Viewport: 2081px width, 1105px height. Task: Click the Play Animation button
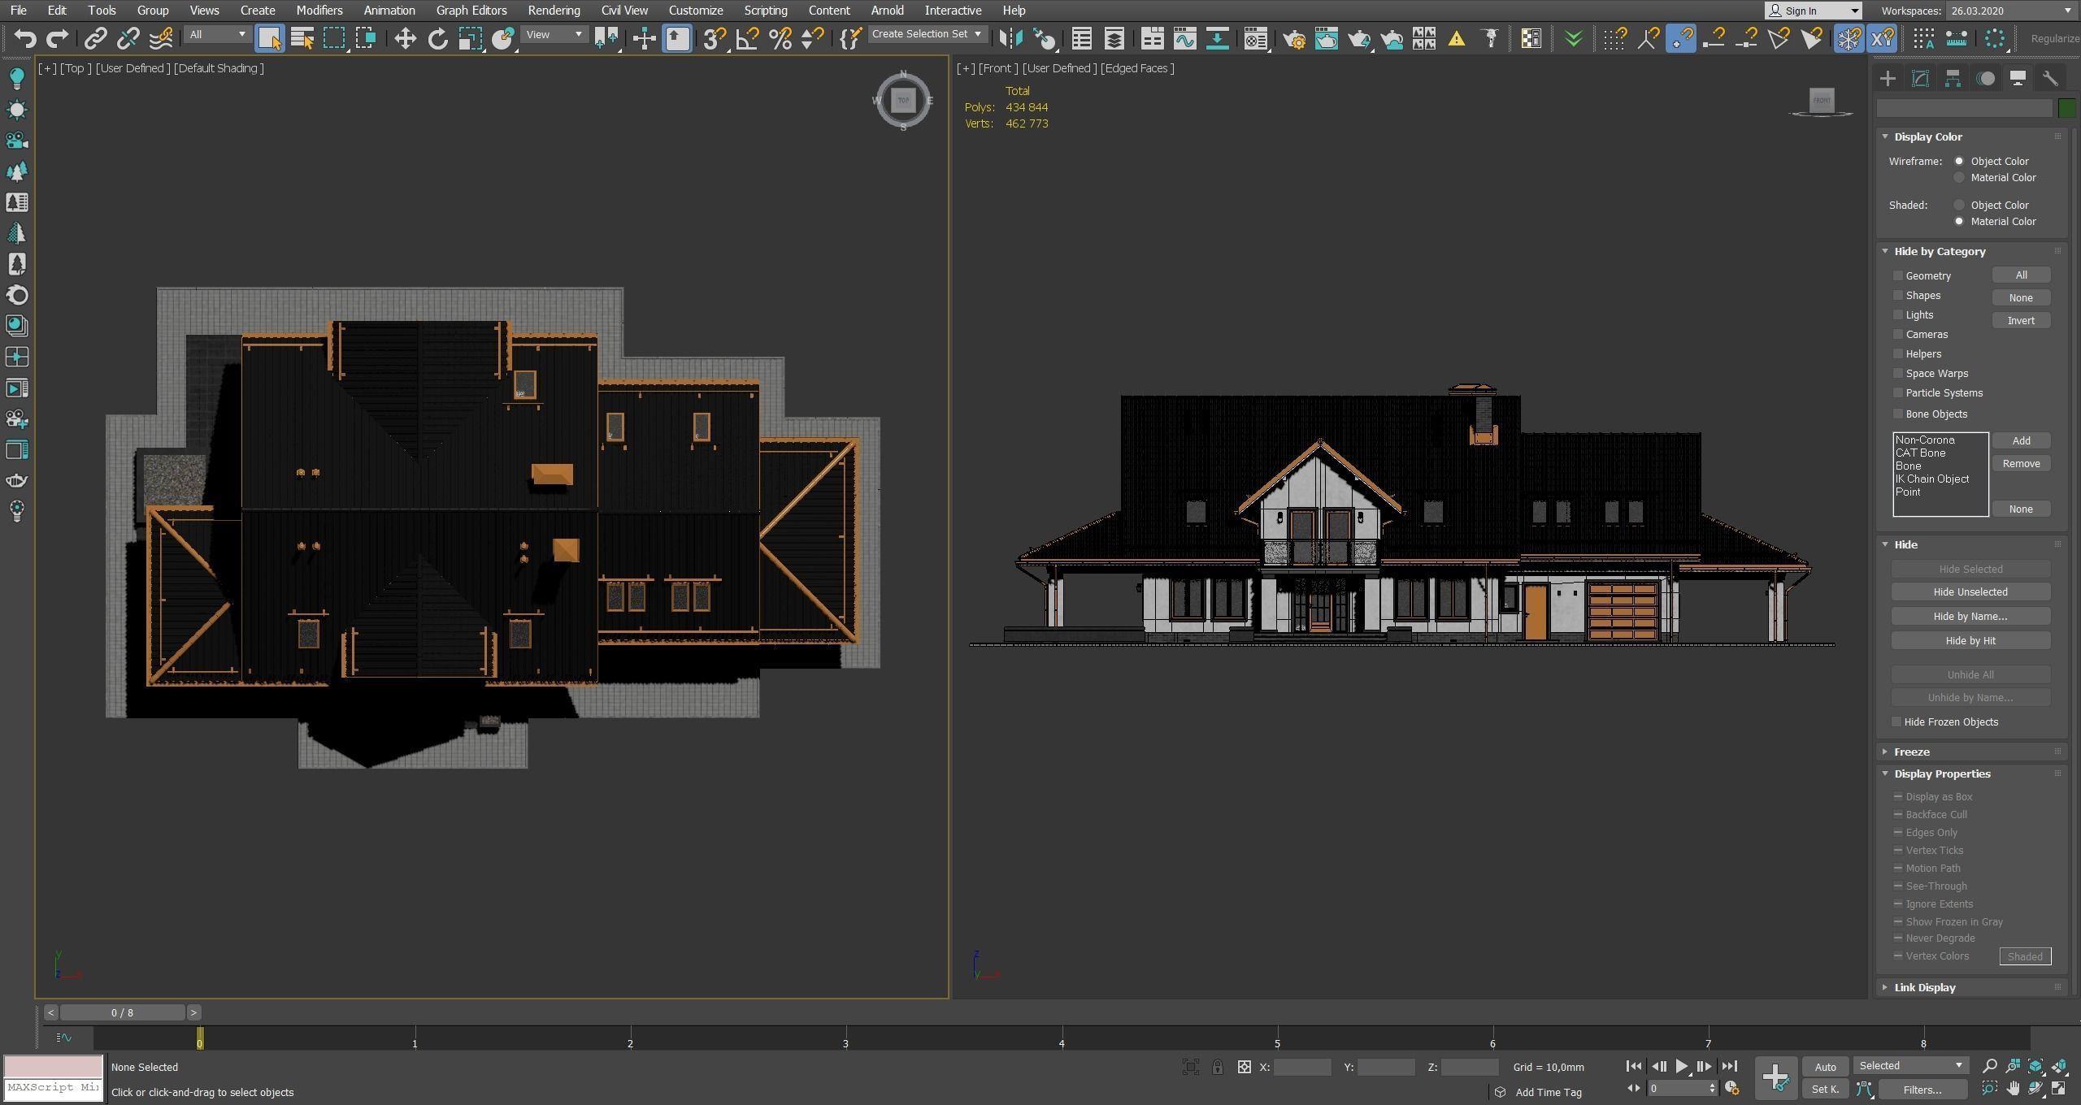(1681, 1066)
